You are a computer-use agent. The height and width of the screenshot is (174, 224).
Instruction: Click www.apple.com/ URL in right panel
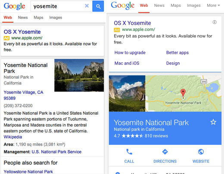coord(138,30)
